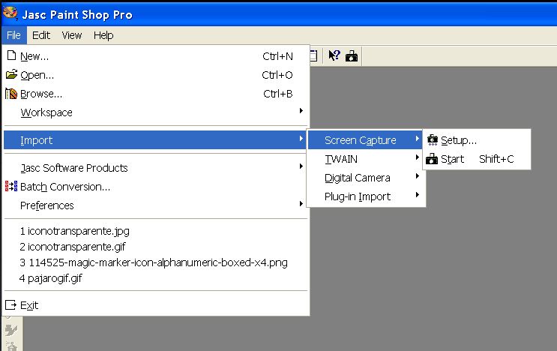557x351 pixels.
Task: Click the context help arrow icon in toolbar
Action: [334, 55]
